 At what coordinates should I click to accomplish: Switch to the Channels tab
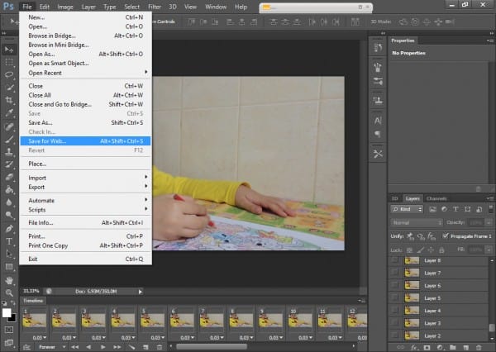pyautogui.click(x=436, y=198)
